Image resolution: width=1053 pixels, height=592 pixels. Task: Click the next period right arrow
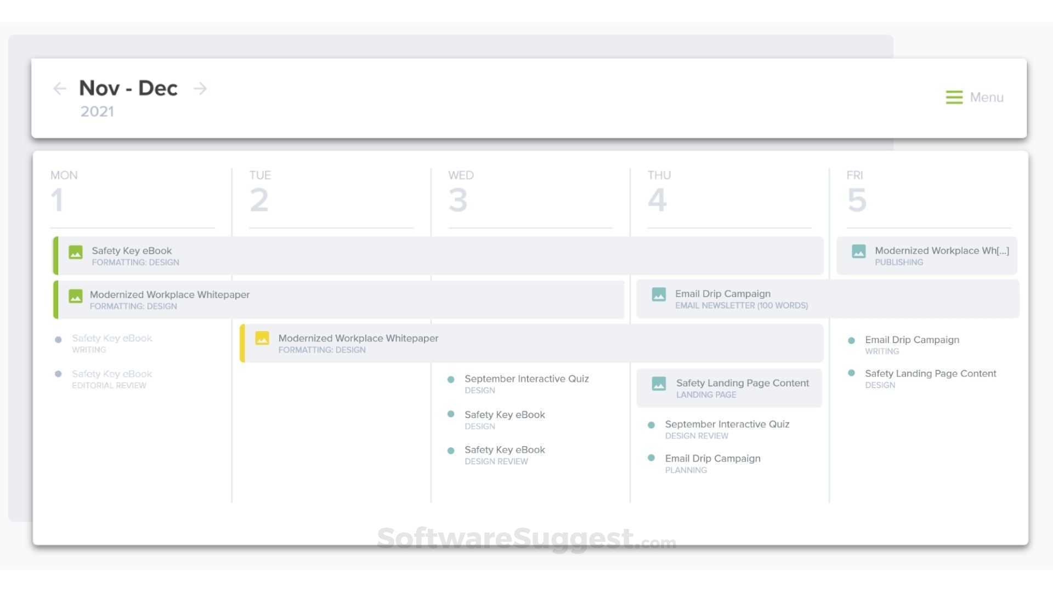pos(200,88)
